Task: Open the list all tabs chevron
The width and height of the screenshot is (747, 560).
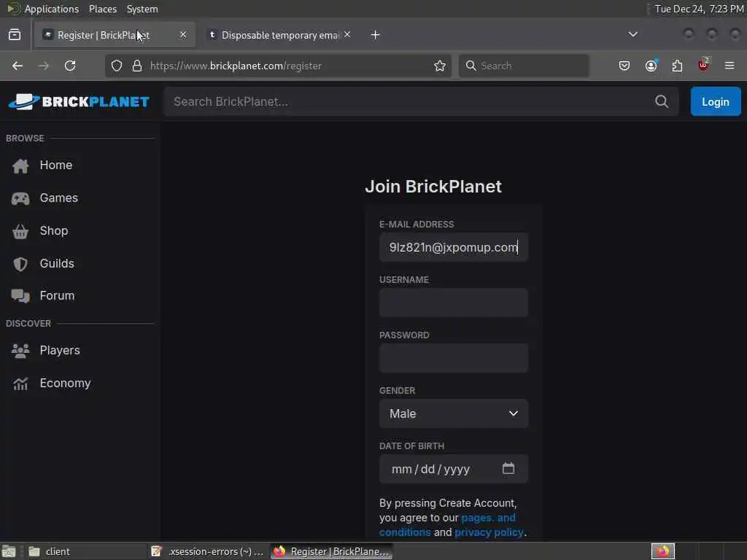Action: click(x=633, y=34)
